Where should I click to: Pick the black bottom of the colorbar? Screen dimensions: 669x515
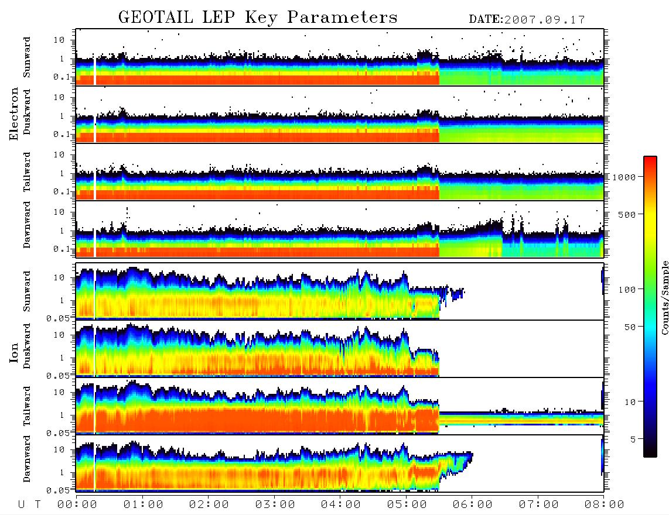point(650,452)
